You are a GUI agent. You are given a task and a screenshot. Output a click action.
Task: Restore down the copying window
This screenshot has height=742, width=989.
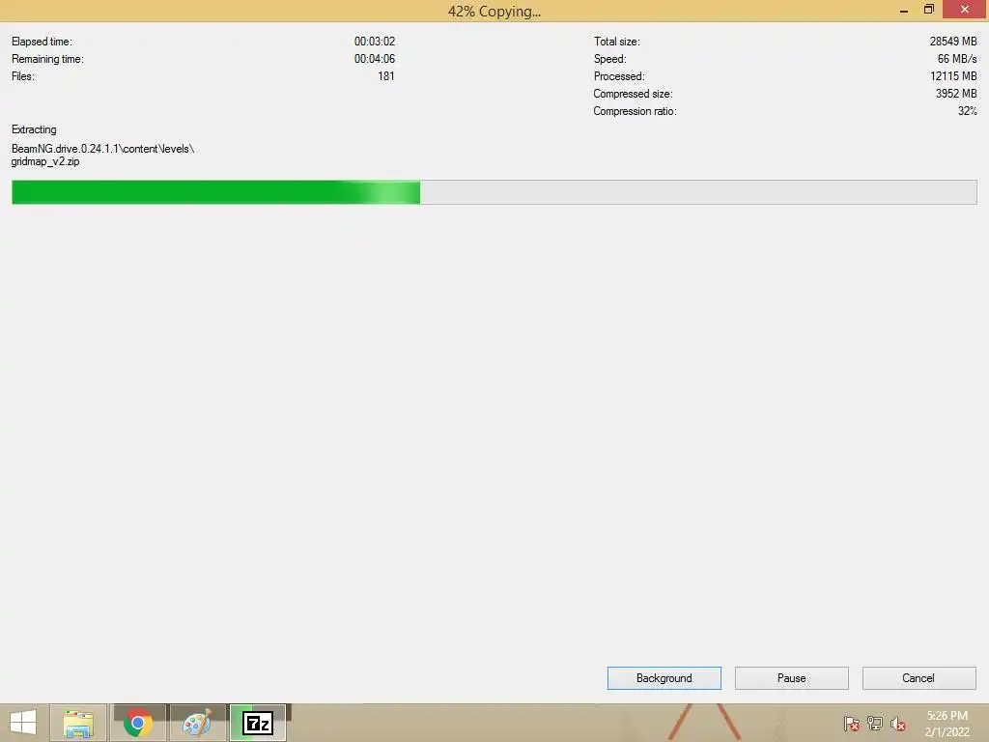coord(929,10)
